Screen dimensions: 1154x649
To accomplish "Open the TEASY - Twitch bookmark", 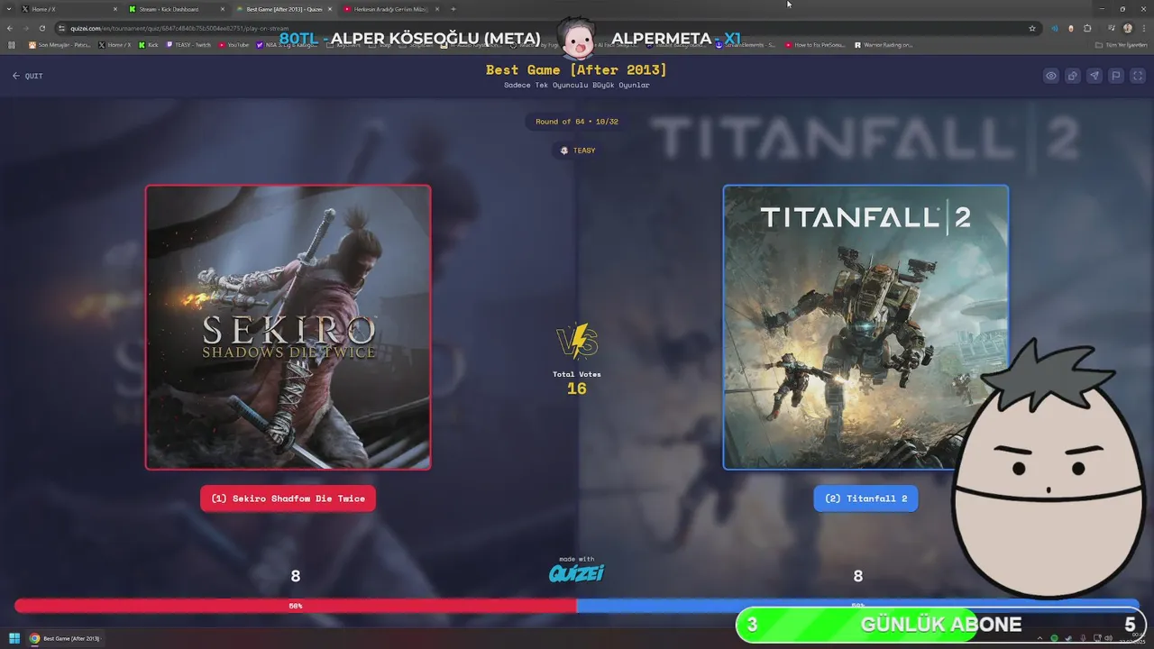I will point(188,44).
